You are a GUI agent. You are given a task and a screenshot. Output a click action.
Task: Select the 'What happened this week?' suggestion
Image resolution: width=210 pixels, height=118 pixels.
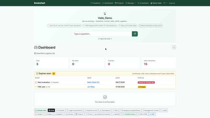(x=100, y=26)
